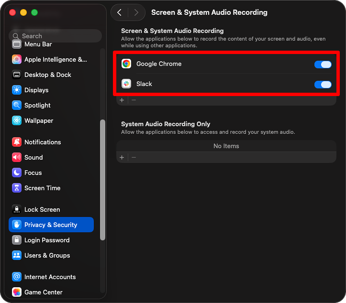
Task: Click the Search field
Action: (x=55, y=36)
